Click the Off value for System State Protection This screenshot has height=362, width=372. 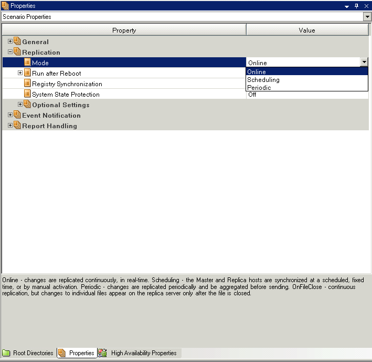252,95
